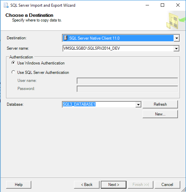Screen dimensions: 186x192
Task: Minimize the wizard window
Action: pyautogui.click(x=147, y=5)
